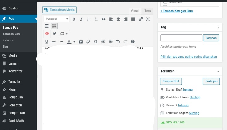Insert a special character (omega)
This screenshot has width=227, height=130.
point(96,42)
